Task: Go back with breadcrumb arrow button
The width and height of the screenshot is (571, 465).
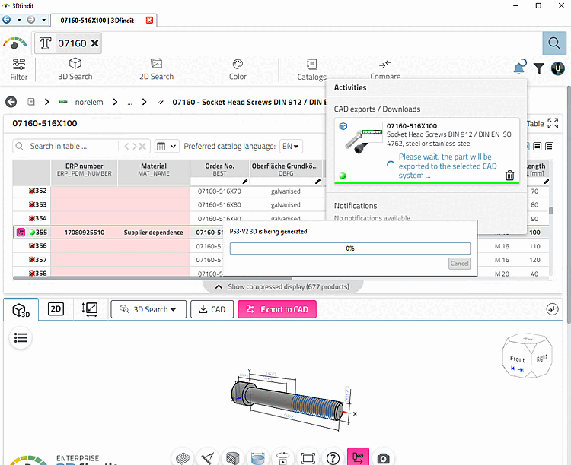Action: (x=11, y=102)
